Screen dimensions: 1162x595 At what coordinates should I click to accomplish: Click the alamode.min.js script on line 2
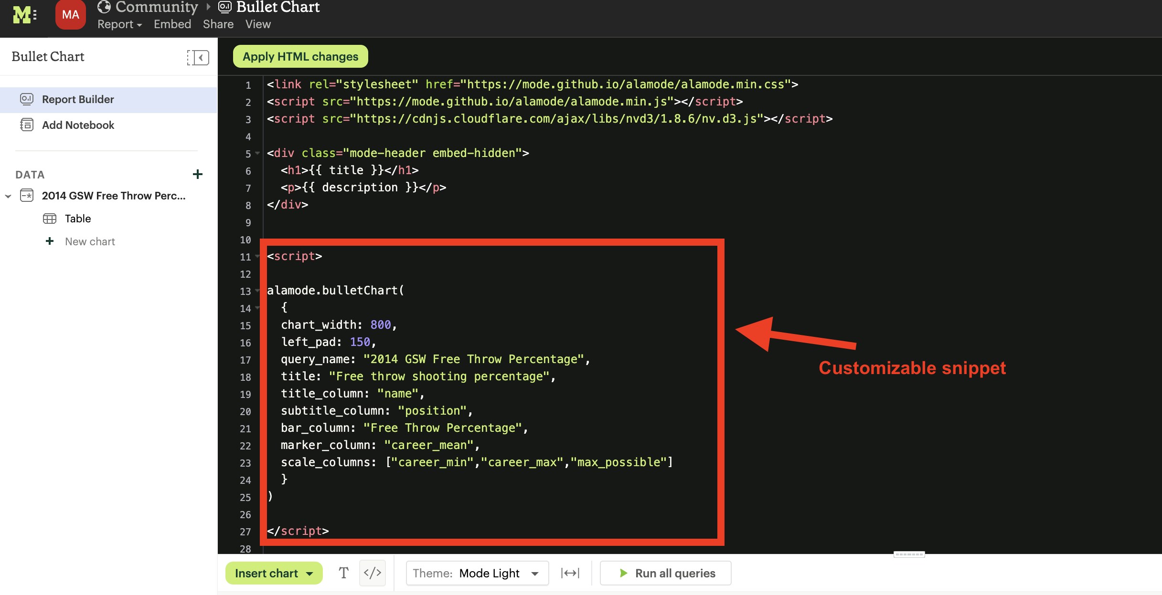(505, 102)
